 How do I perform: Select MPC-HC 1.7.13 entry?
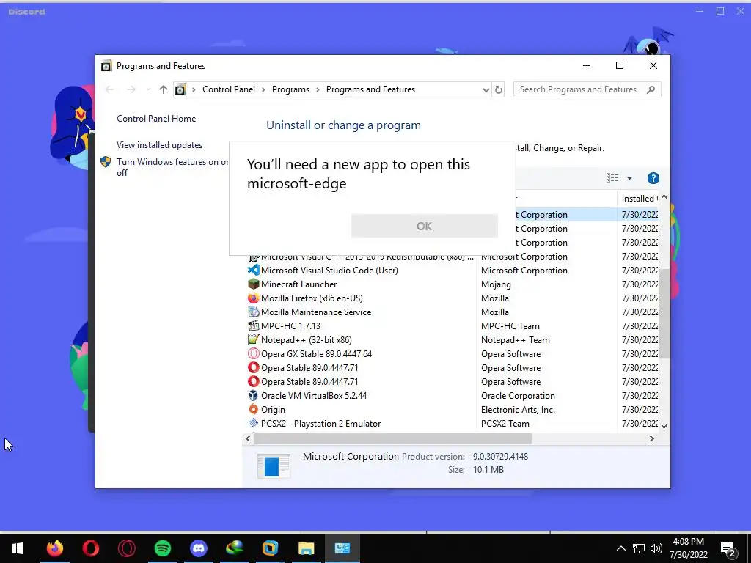coord(290,326)
